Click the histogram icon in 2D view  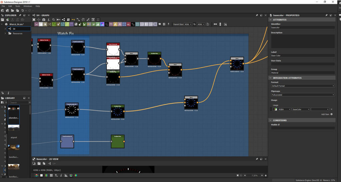pyautogui.click(x=66, y=175)
